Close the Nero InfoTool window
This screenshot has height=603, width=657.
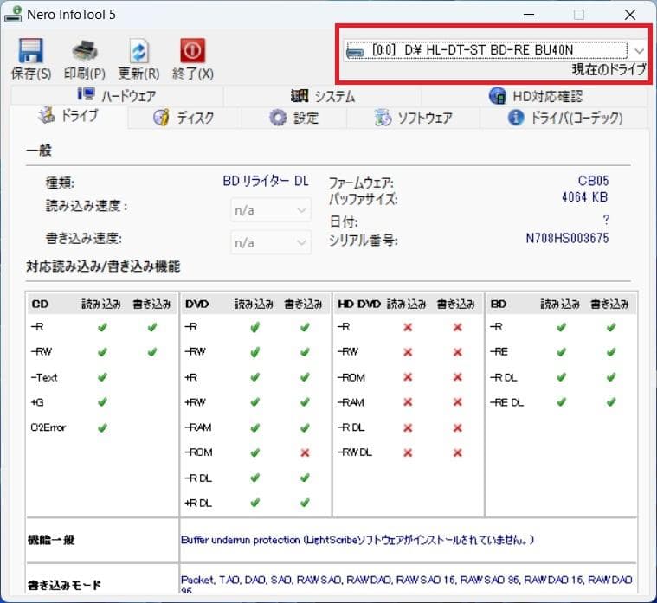click(x=630, y=15)
